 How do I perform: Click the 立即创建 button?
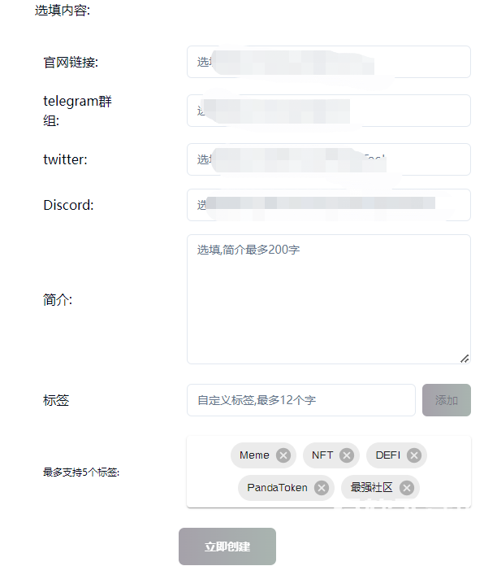pos(227,546)
